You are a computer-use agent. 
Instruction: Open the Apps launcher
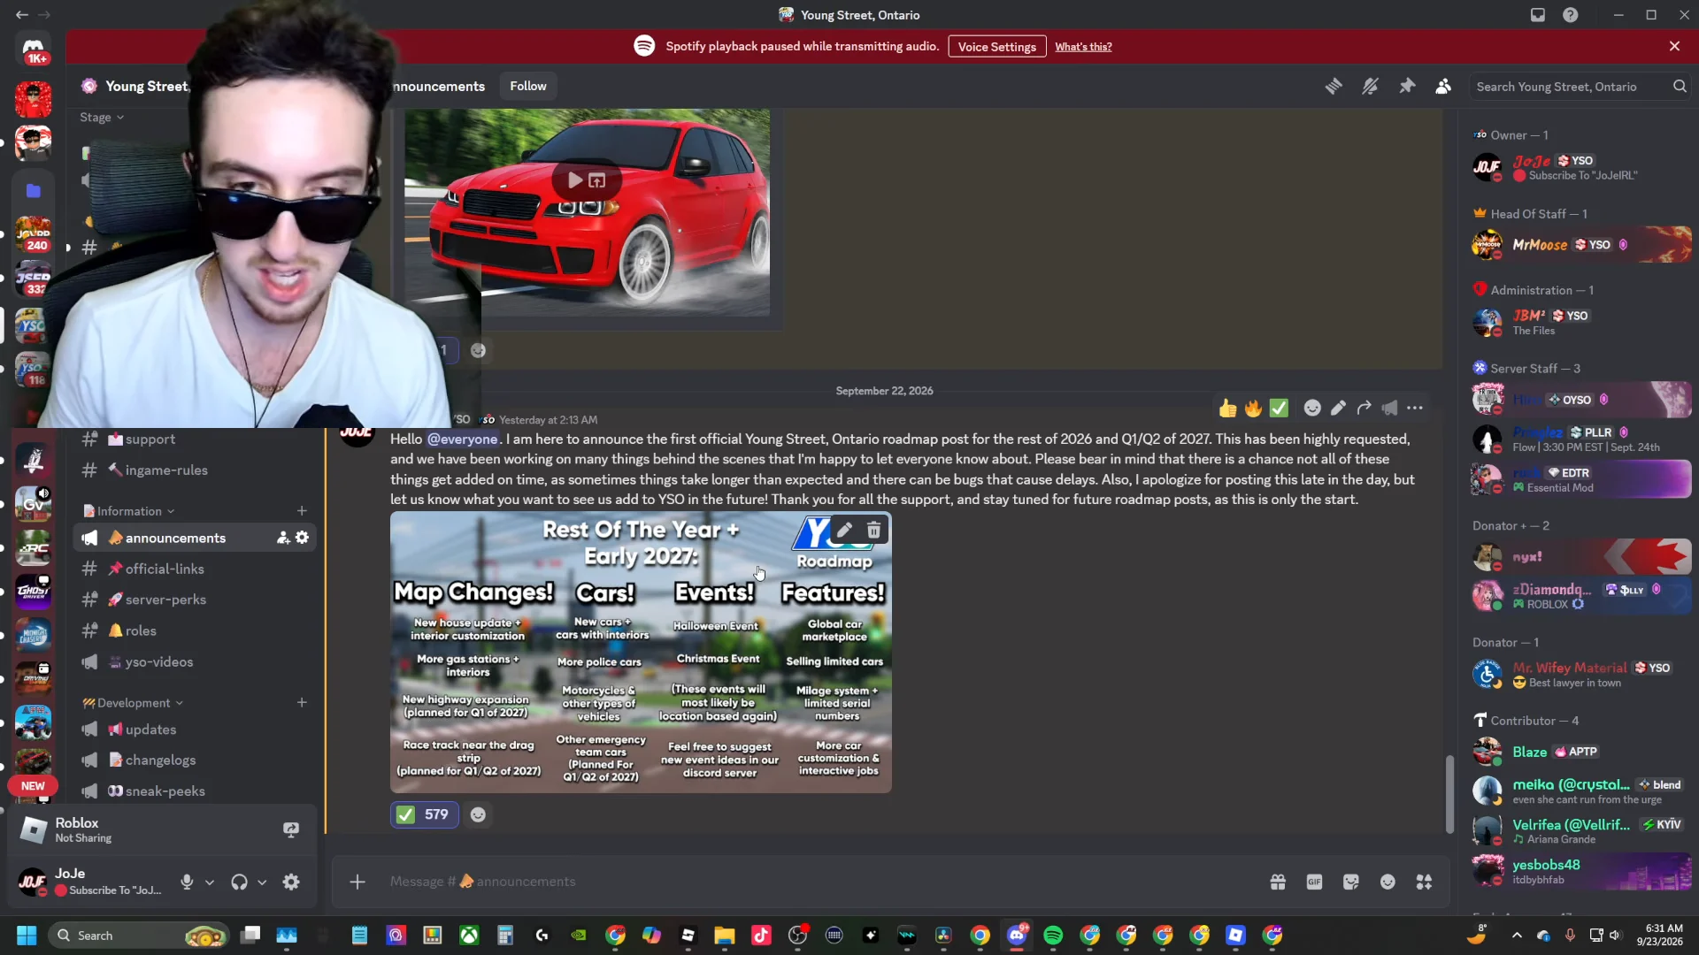1424,882
